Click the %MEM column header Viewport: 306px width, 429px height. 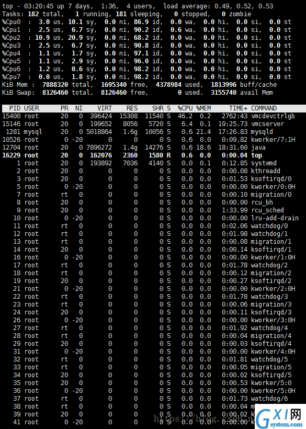tap(203, 108)
